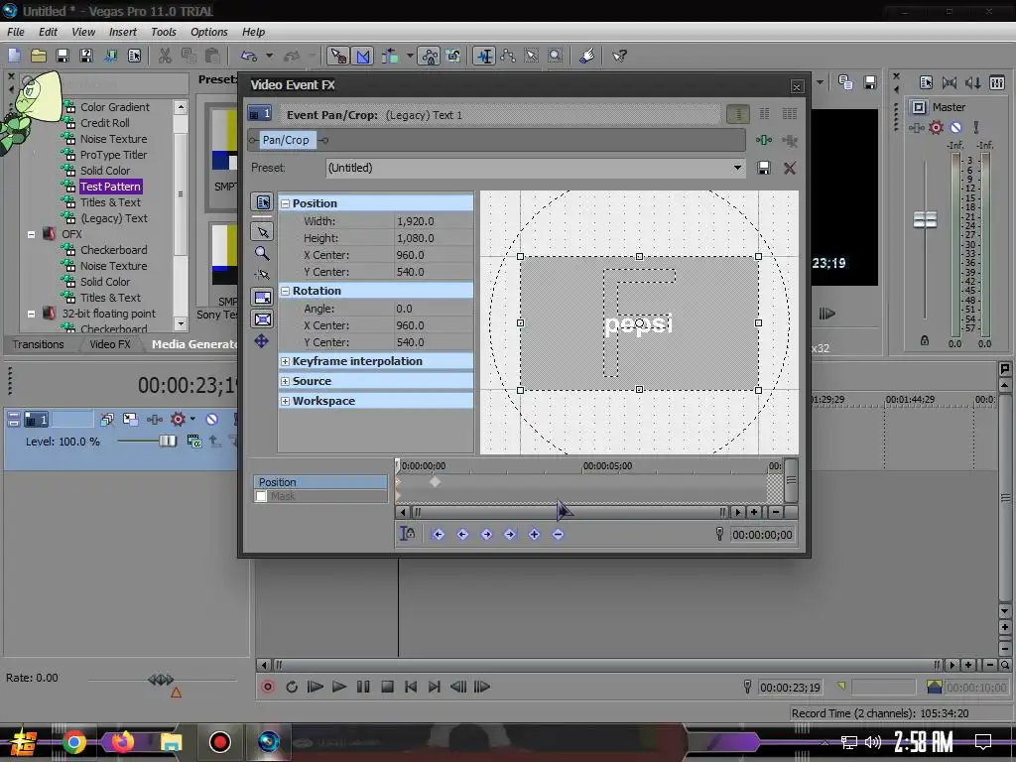Click the Master bus FX gear icon

point(936,128)
